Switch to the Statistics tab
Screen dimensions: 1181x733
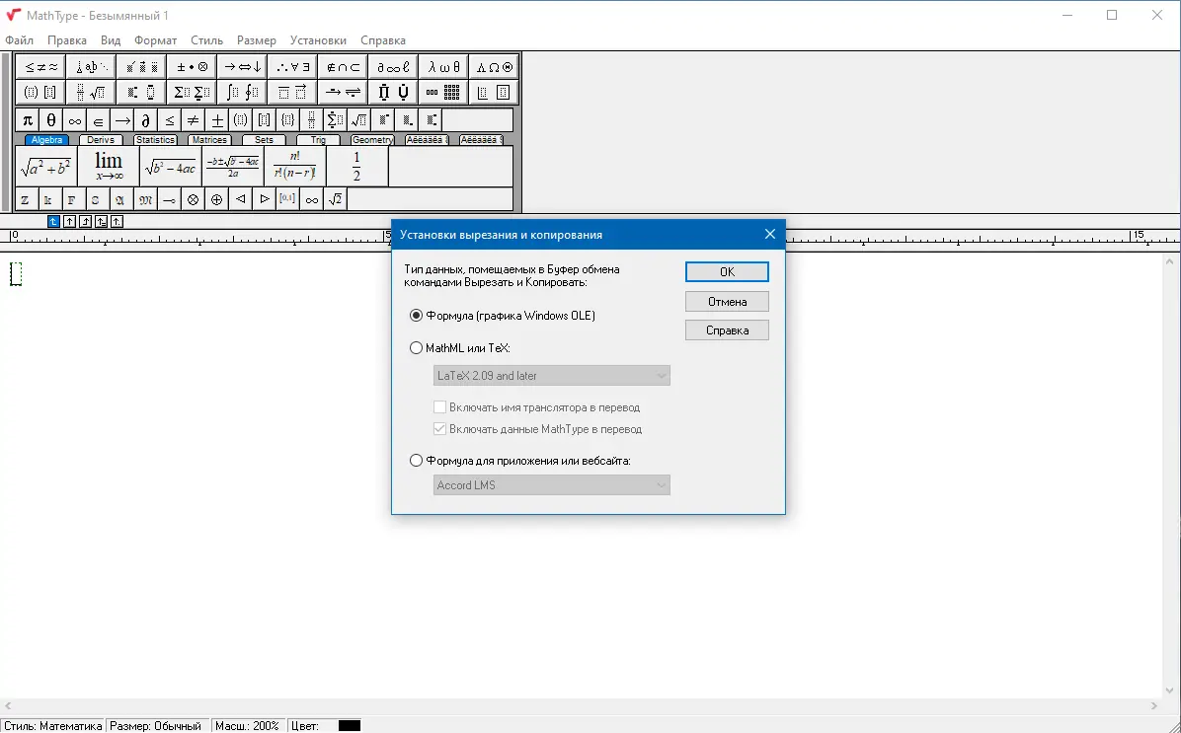tap(155, 140)
